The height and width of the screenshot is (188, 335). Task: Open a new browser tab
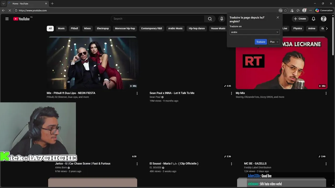coord(52,4)
